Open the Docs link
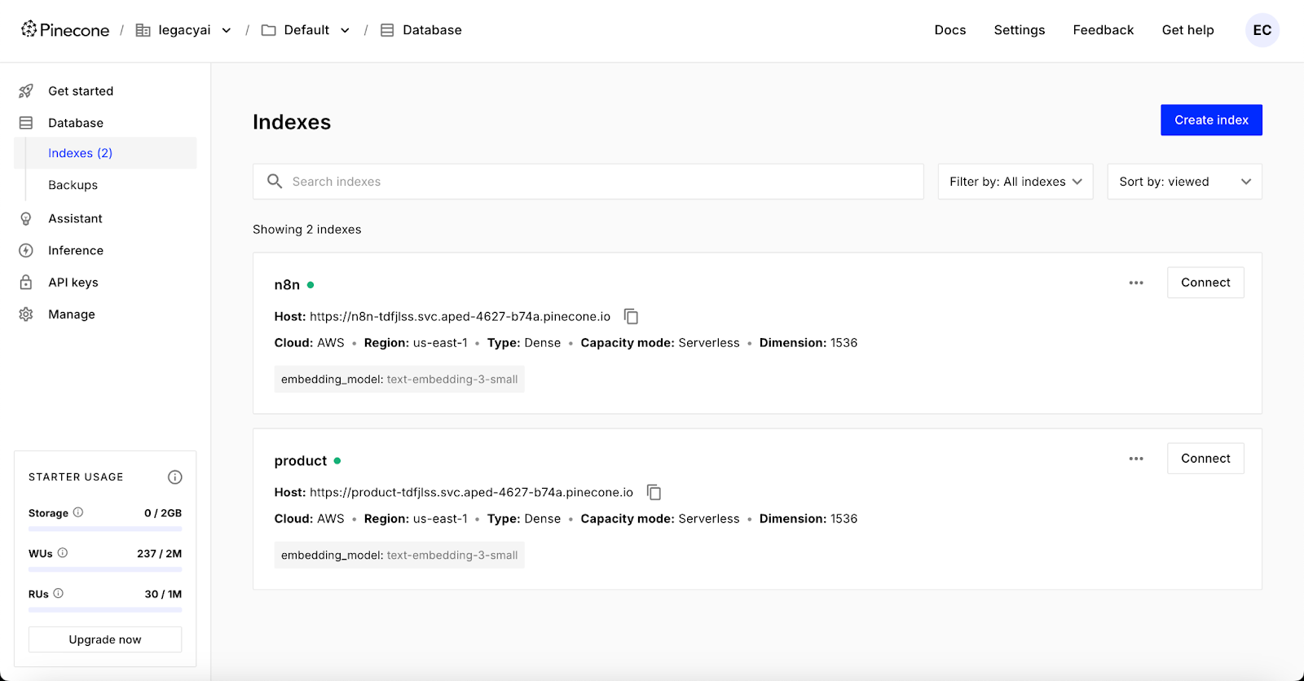Image resolution: width=1304 pixels, height=681 pixels. [x=950, y=30]
